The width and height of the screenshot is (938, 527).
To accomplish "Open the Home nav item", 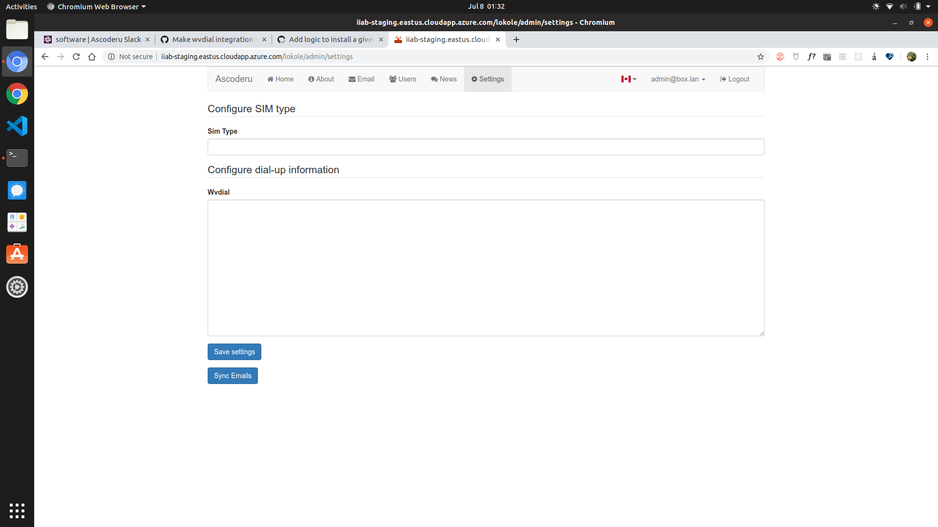I will point(280,79).
